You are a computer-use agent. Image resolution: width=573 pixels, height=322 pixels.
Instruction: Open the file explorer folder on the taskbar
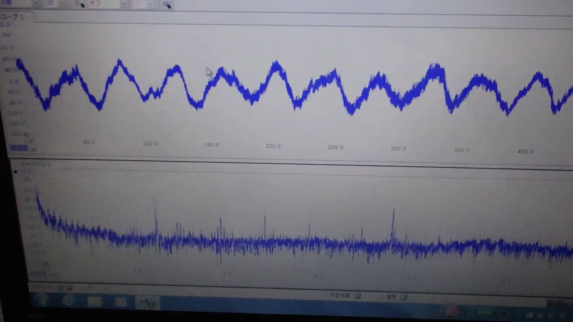coord(95,301)
